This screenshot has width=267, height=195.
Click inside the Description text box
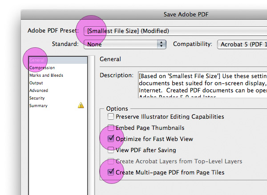tap(202, 85)
